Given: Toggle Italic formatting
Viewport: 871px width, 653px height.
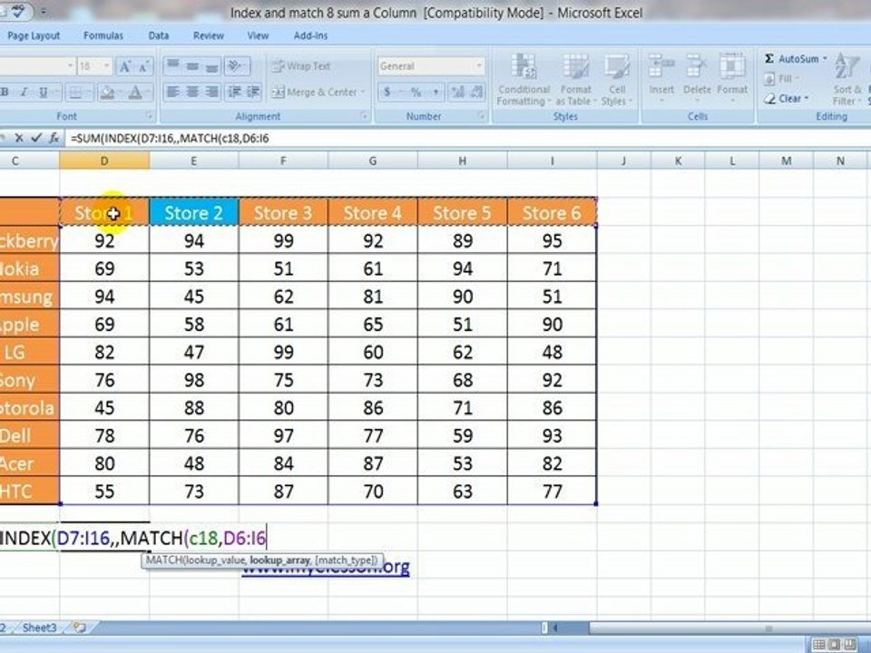Looking at the screenshot, I should (24, 93).
